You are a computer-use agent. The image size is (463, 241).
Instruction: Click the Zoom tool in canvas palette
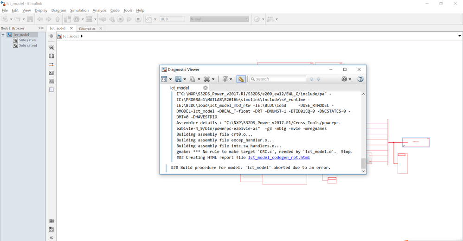(51, 47)
